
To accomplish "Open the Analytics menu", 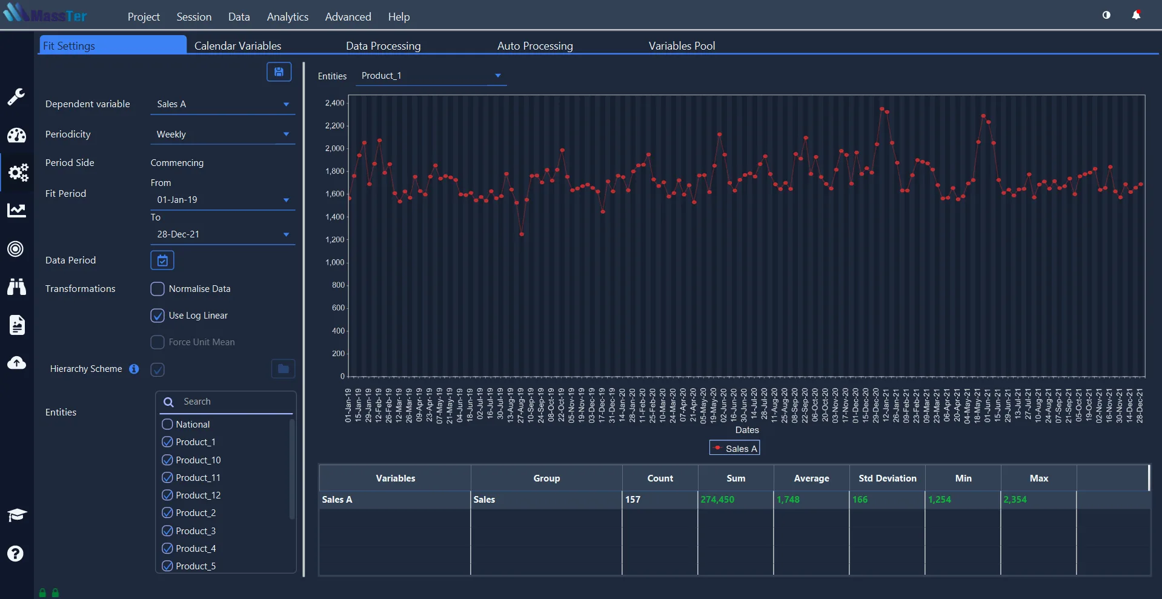I will click(287, 17).
